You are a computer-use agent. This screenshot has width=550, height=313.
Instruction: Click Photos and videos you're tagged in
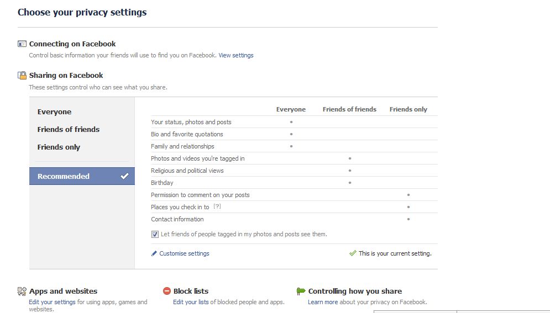(x=198, y=158)
